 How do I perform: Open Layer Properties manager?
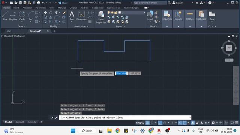[101, 17]
